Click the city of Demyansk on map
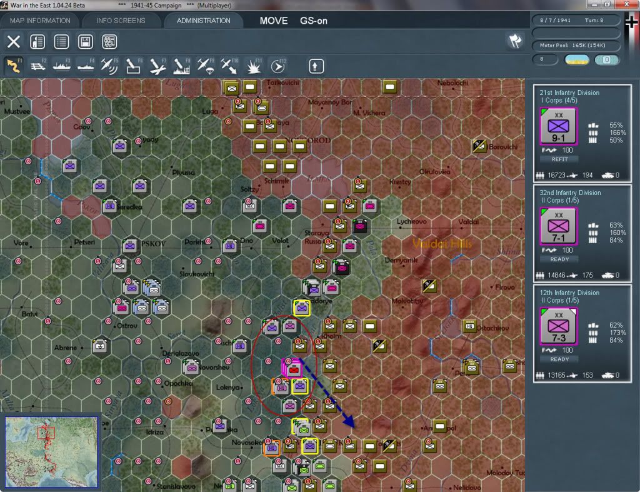This screenshot has height=492, width=640. (x=401, y=260)
